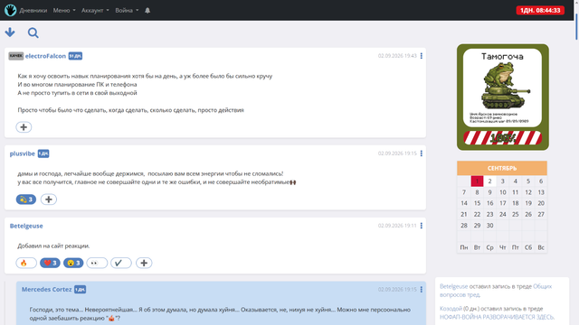Click the КАЧЕК badge before electroFalcon

click(x=16, y=56)
